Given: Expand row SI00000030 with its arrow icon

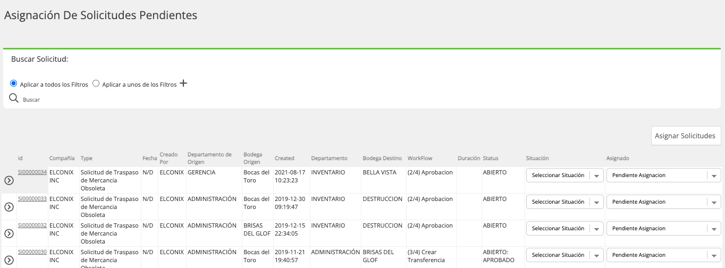Looking at the screenshot, I should pyautogui.click(x=9, y=259).
